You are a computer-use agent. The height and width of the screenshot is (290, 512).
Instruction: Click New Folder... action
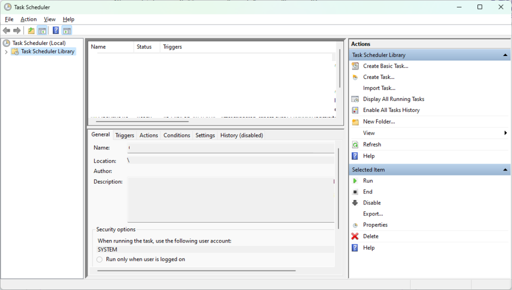pyautogui.click(x=379, y=122)
